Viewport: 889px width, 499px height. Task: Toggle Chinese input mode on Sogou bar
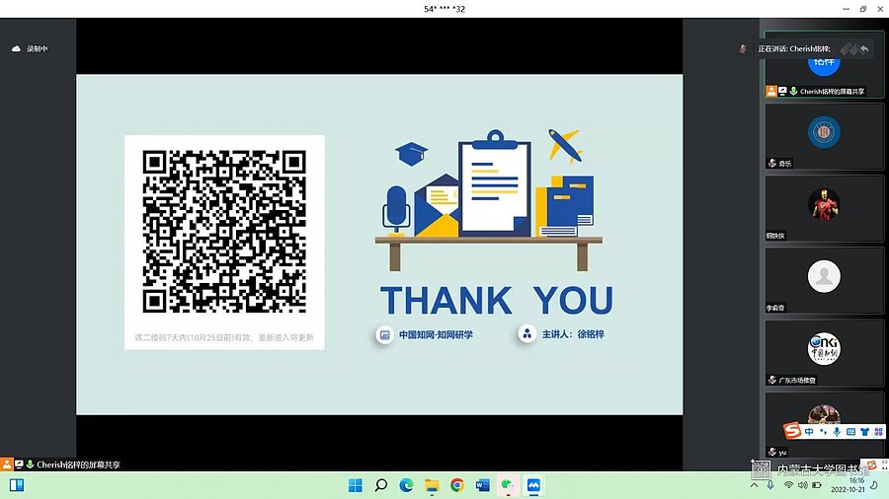coord(809,432)
